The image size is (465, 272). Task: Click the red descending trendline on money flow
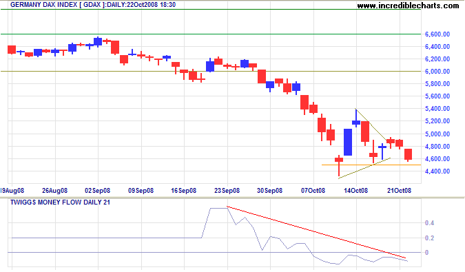316,232
